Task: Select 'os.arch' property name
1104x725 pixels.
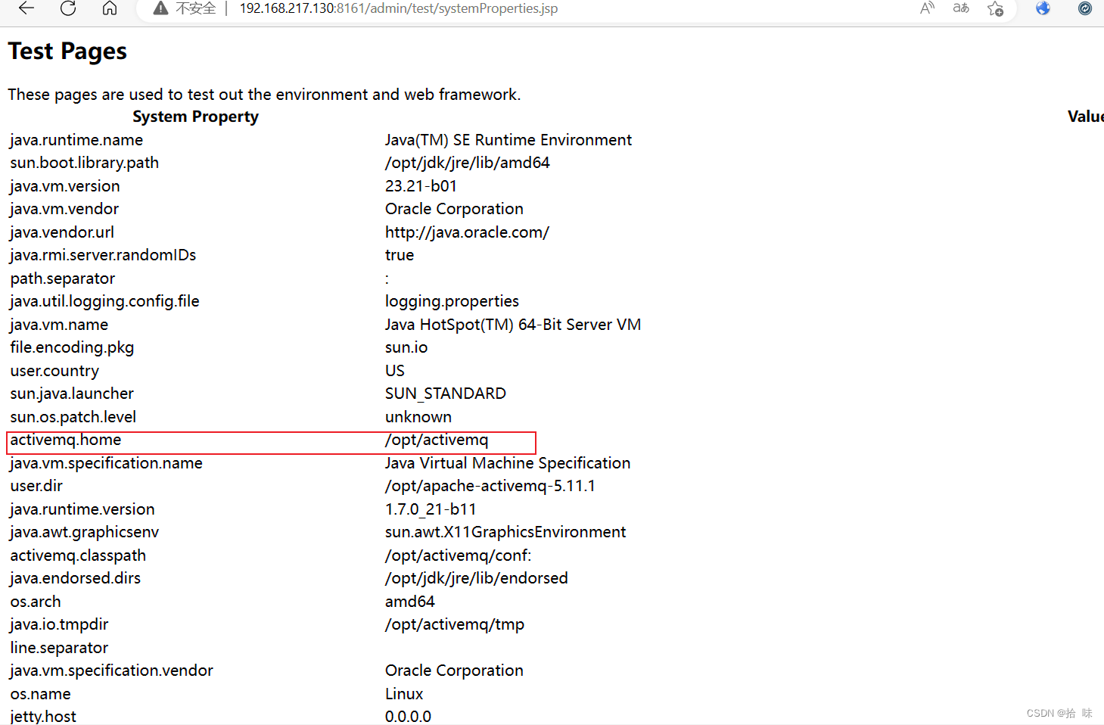Action: coord(36,602)
